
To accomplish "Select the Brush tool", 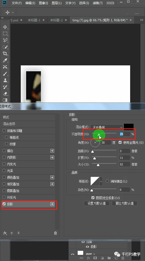I will point(5,74).
